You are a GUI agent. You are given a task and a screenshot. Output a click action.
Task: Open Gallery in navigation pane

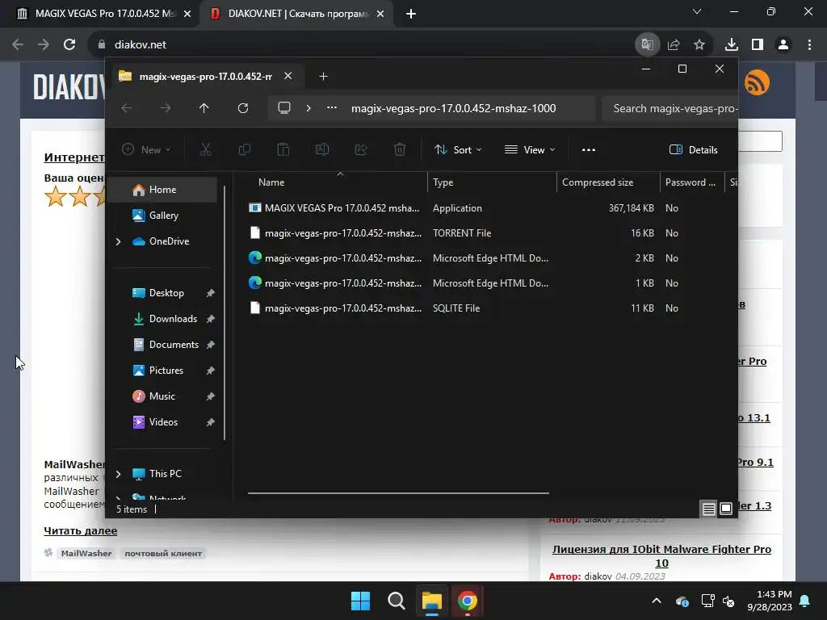pyautogui.click(x=162, y=215)
